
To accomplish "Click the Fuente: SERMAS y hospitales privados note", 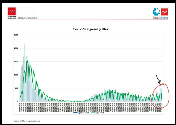I will pos(27,121).
